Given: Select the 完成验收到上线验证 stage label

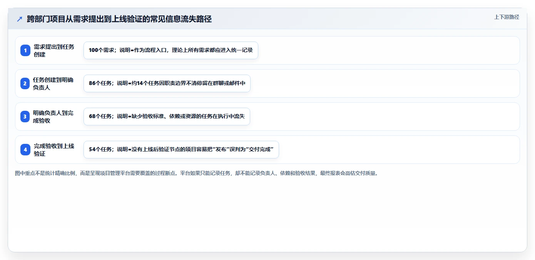Looking at the screenshot, I should tap(54, 150).
